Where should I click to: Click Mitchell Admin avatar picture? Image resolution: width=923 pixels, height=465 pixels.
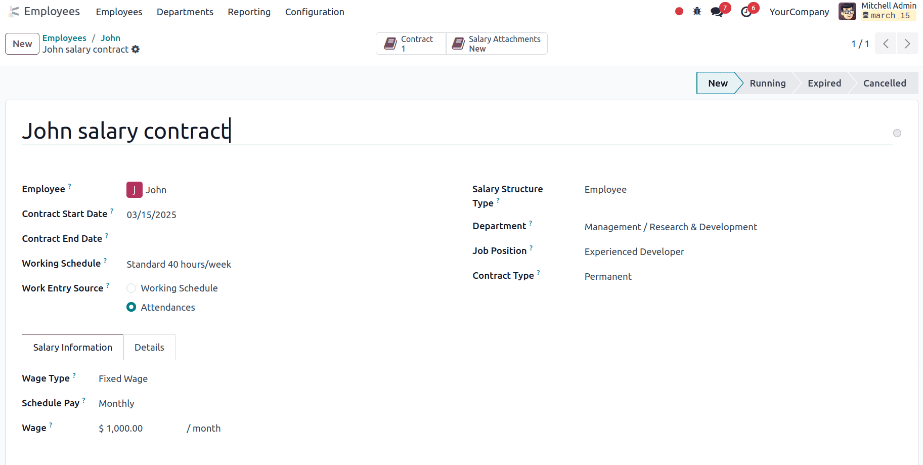(x=848, y=11)
